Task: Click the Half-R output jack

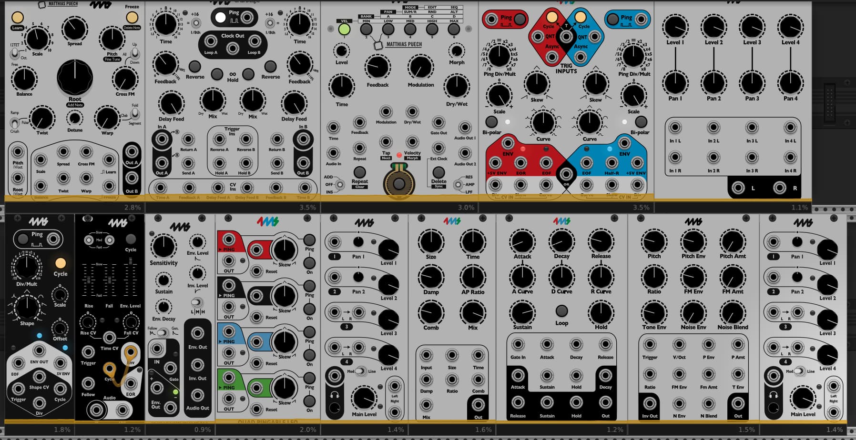Action: (x=611, y=163)
